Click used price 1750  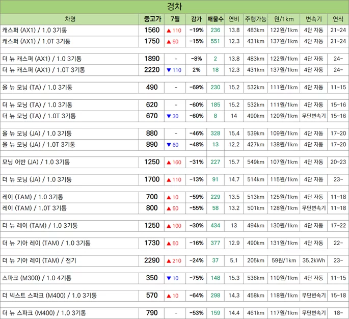[152, 41]
